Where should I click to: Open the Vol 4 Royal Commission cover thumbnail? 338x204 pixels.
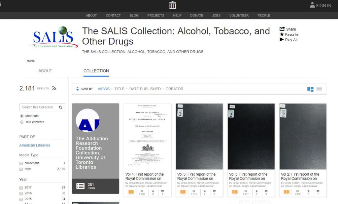[x=148, y=137]
